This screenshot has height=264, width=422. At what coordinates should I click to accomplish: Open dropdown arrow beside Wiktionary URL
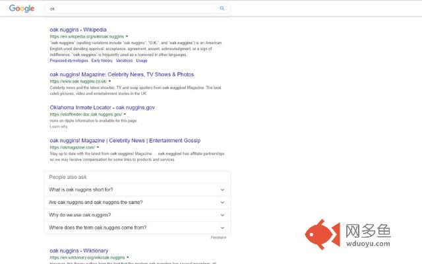tap(127, 257)
